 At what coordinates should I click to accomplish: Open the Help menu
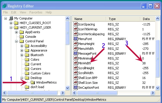coord(49,12)
